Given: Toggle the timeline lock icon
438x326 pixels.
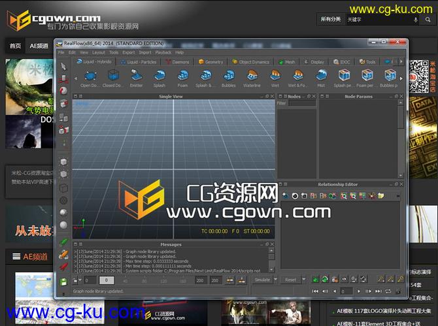Looking at the screenshot, I should 75,280.
